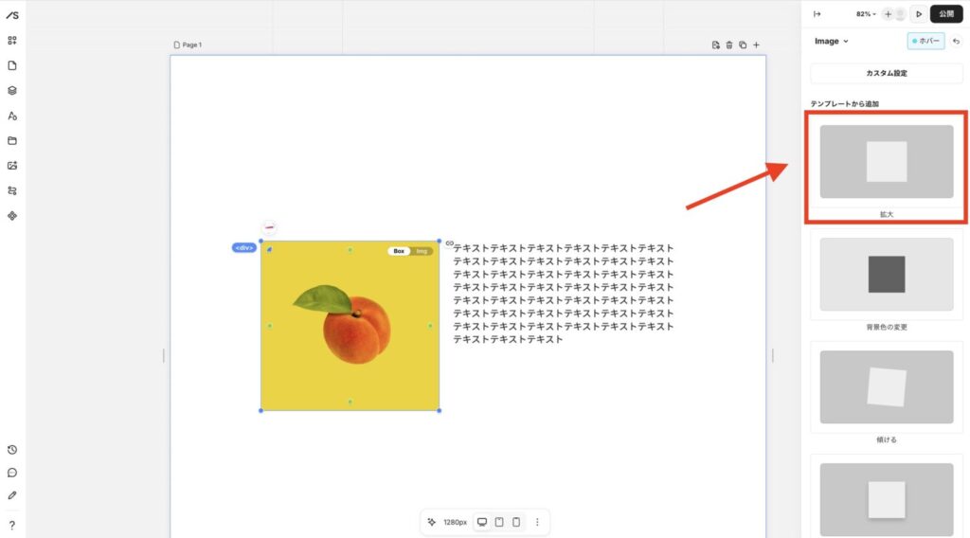Open the add elements panel in left sidebar
The width and height of the screenshot is (970, 538).
(x=12, y=41)
